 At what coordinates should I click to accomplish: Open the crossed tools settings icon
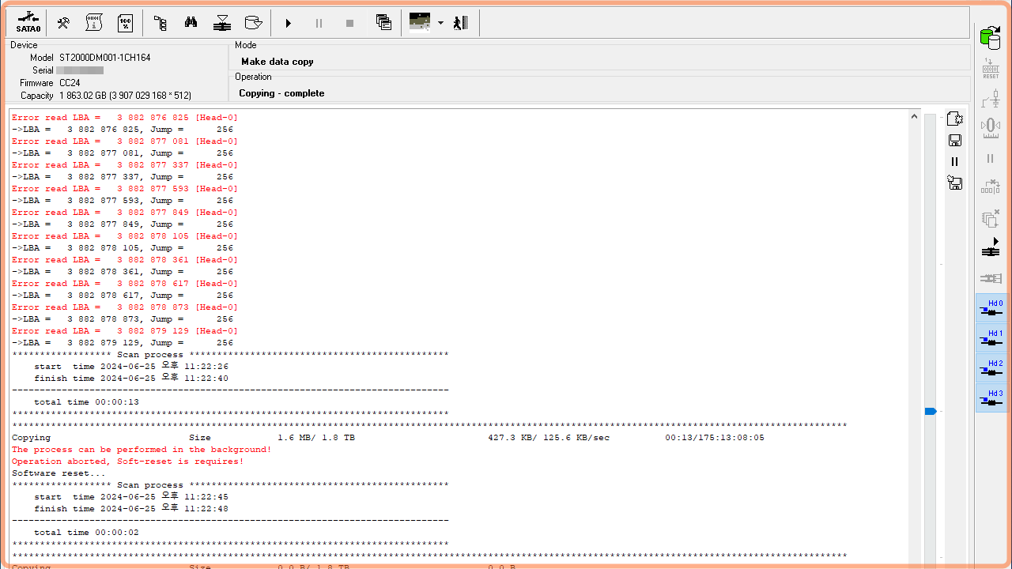tap(63, 23)
